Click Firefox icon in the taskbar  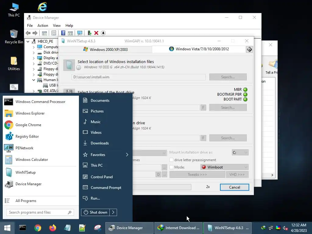tap(52, 228)
